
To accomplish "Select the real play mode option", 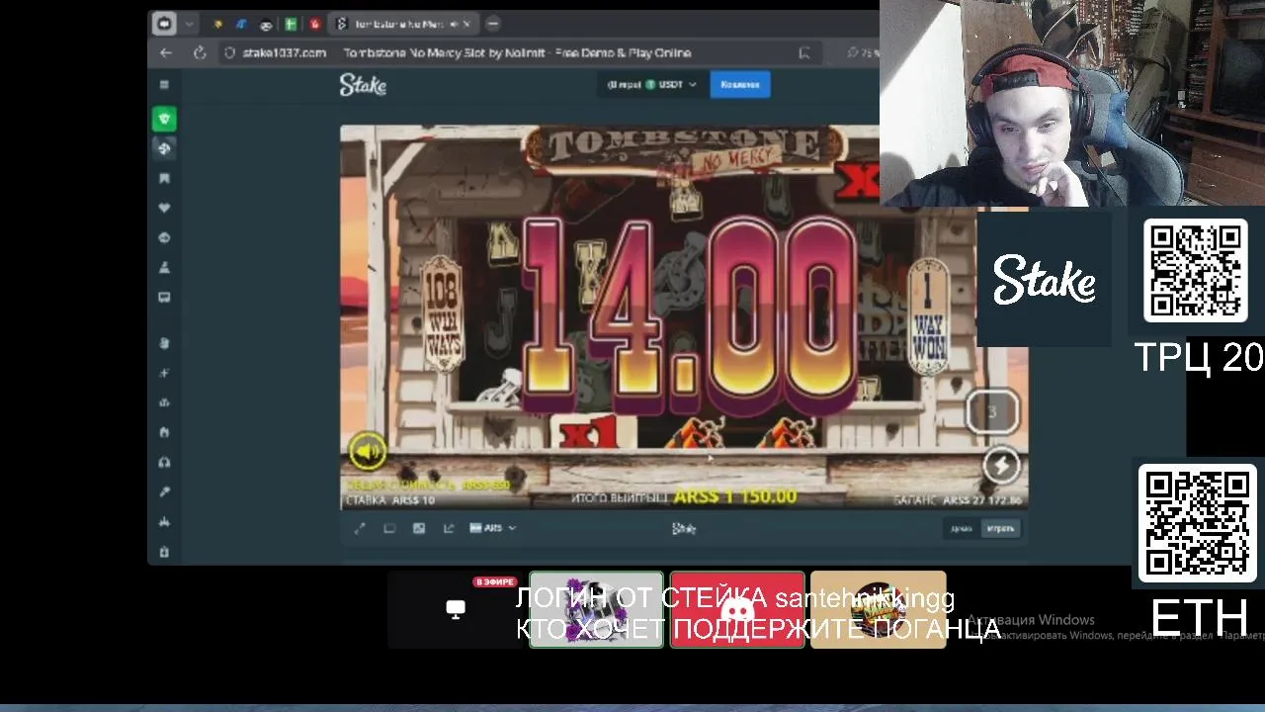I will click(x=1000, y=528).
